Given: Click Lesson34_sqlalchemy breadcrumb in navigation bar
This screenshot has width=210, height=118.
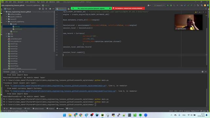Looking at the screenshot, I should 33,6.
